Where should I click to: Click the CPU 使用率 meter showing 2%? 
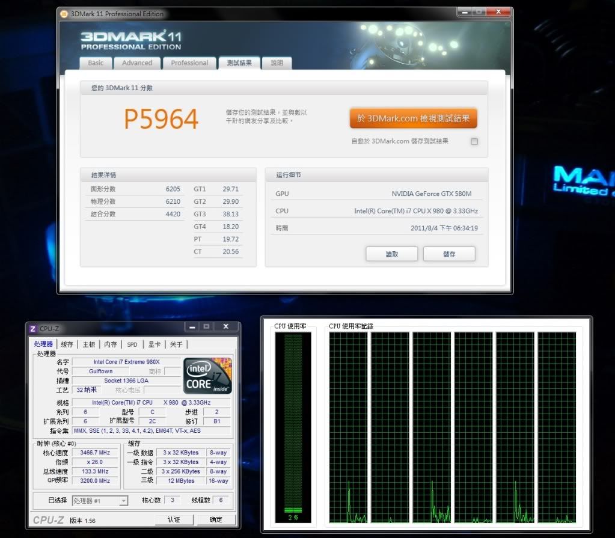pos(293,427)
